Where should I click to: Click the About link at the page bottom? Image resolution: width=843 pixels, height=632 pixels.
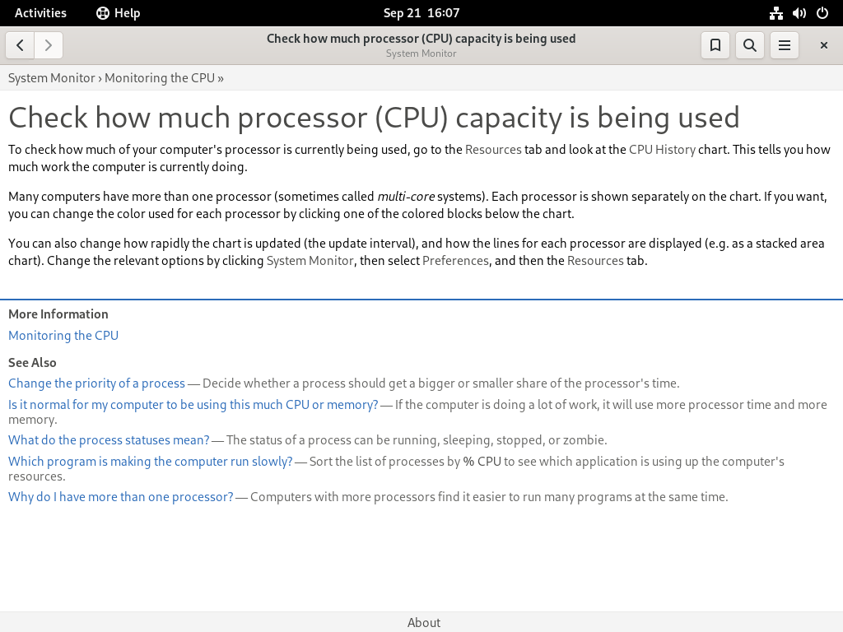pos(424,622)
